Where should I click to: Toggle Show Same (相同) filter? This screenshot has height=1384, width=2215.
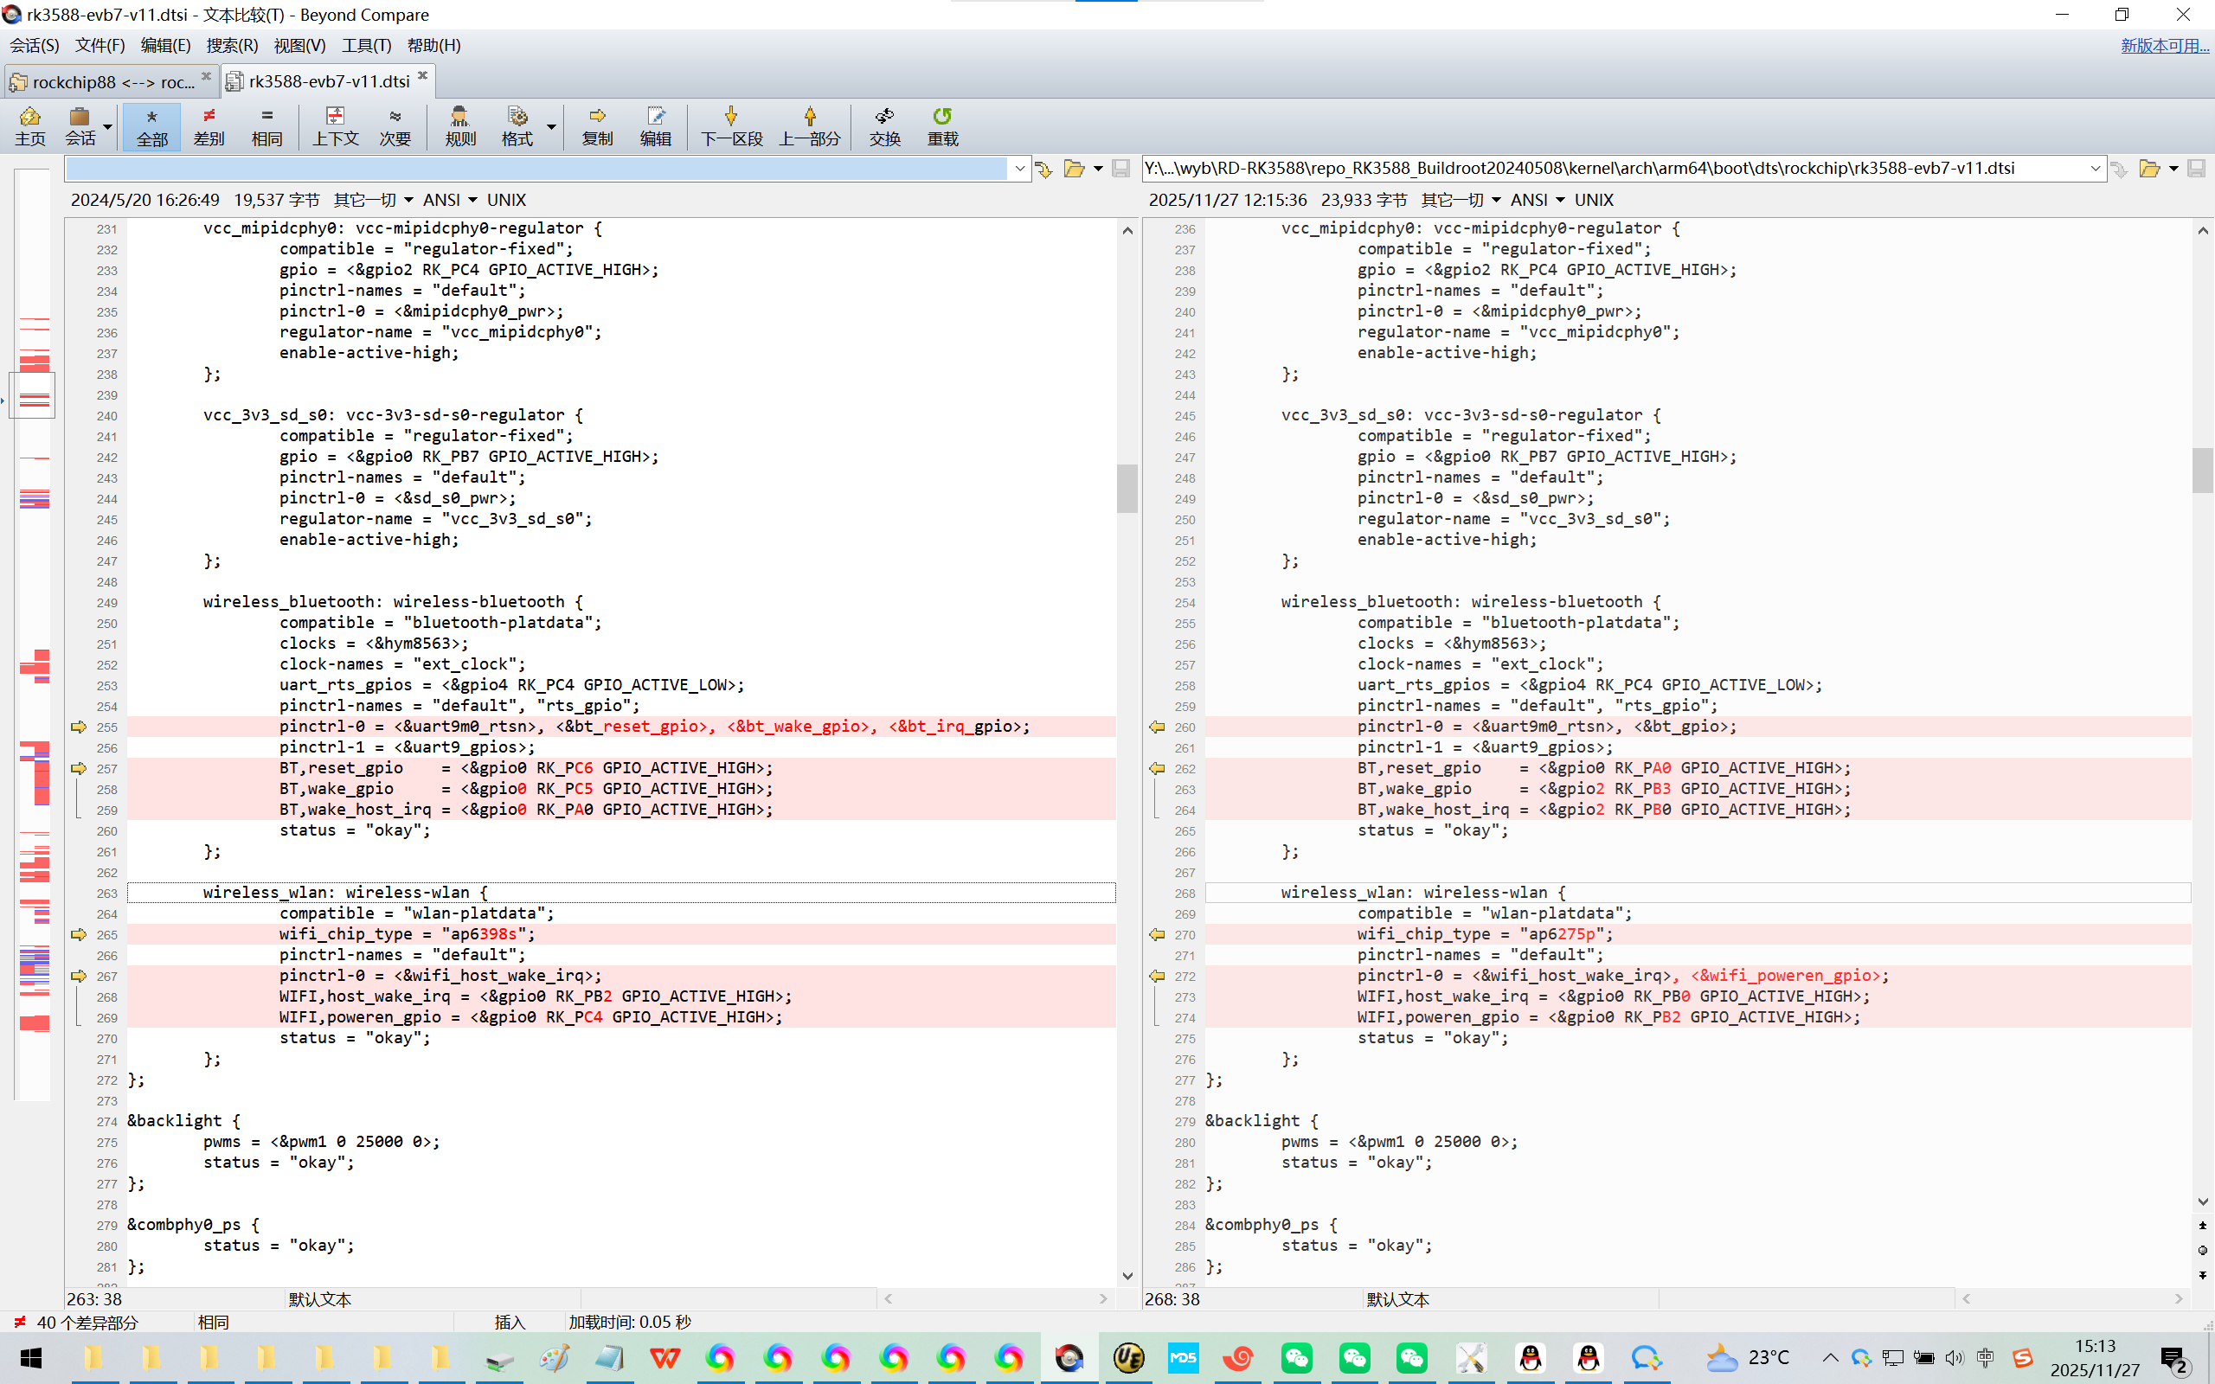(266, 125)
